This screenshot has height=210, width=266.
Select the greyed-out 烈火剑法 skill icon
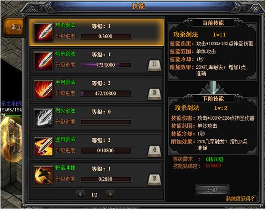pos(43,118)
